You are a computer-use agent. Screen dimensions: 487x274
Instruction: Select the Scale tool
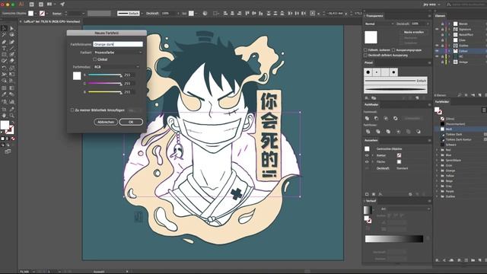pyautogui.click(x=12, y=68)
